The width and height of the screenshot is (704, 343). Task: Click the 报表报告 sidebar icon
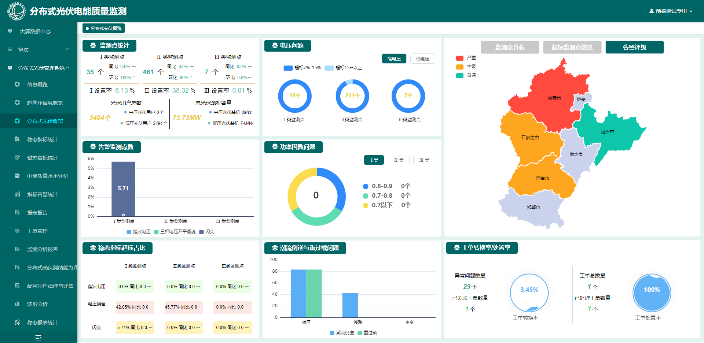tap(17, 213)
